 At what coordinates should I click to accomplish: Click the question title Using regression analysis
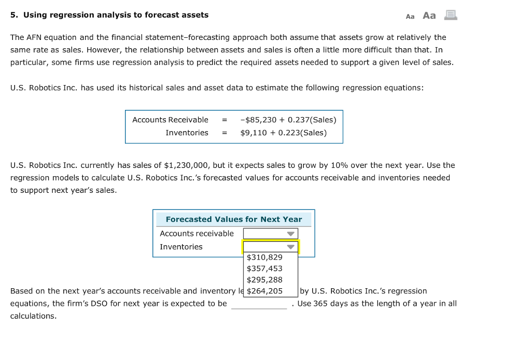click(x=109, y=15)
